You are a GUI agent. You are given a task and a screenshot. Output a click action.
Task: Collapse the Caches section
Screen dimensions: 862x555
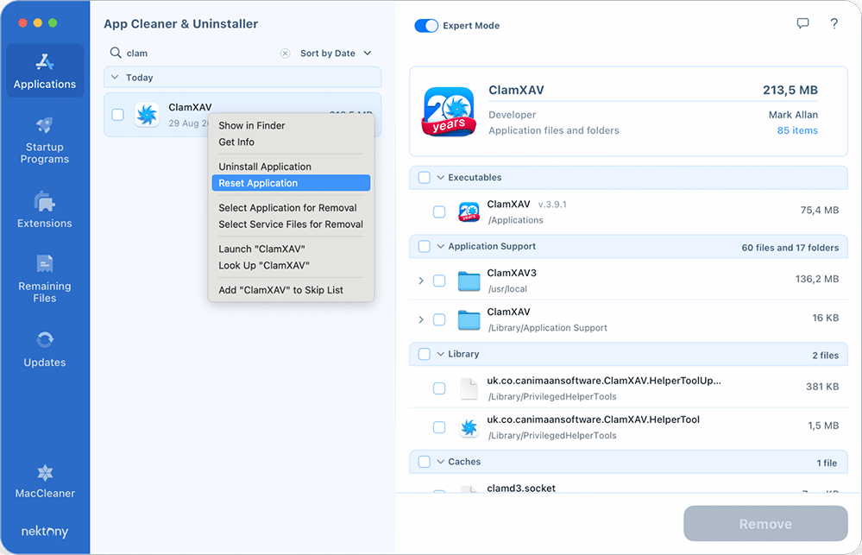pyautogui.click(x=440, y=462)
